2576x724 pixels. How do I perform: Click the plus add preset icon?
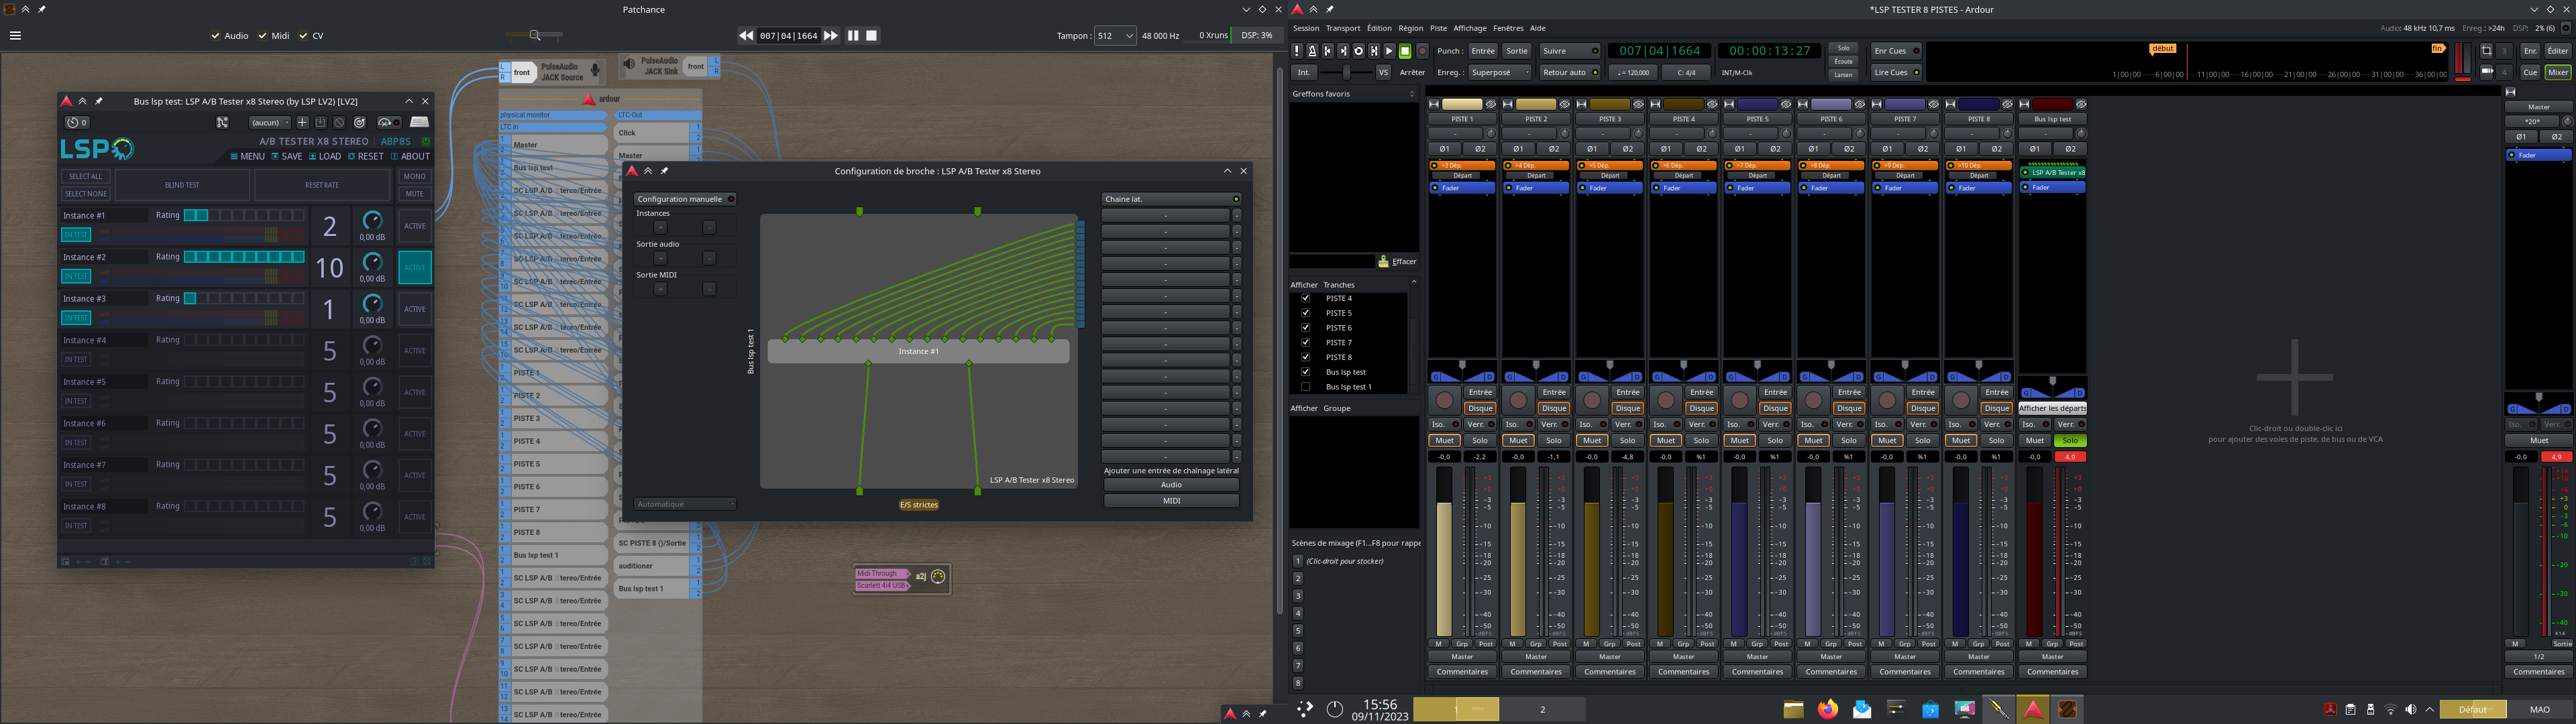tap(302, 123)
